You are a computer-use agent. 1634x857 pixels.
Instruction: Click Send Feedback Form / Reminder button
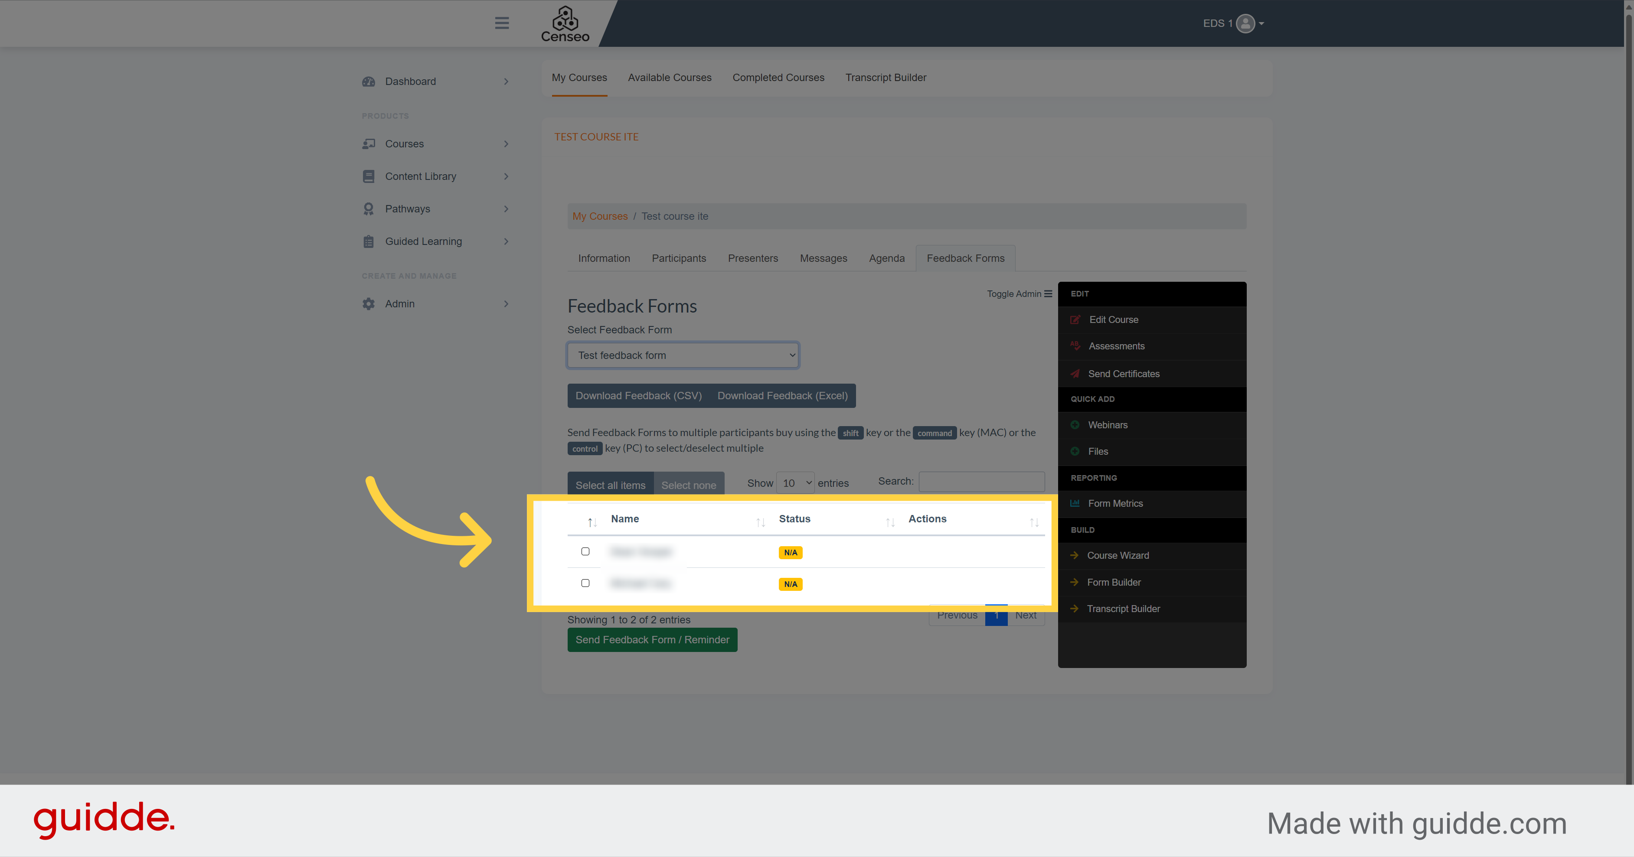click(652, 640)
